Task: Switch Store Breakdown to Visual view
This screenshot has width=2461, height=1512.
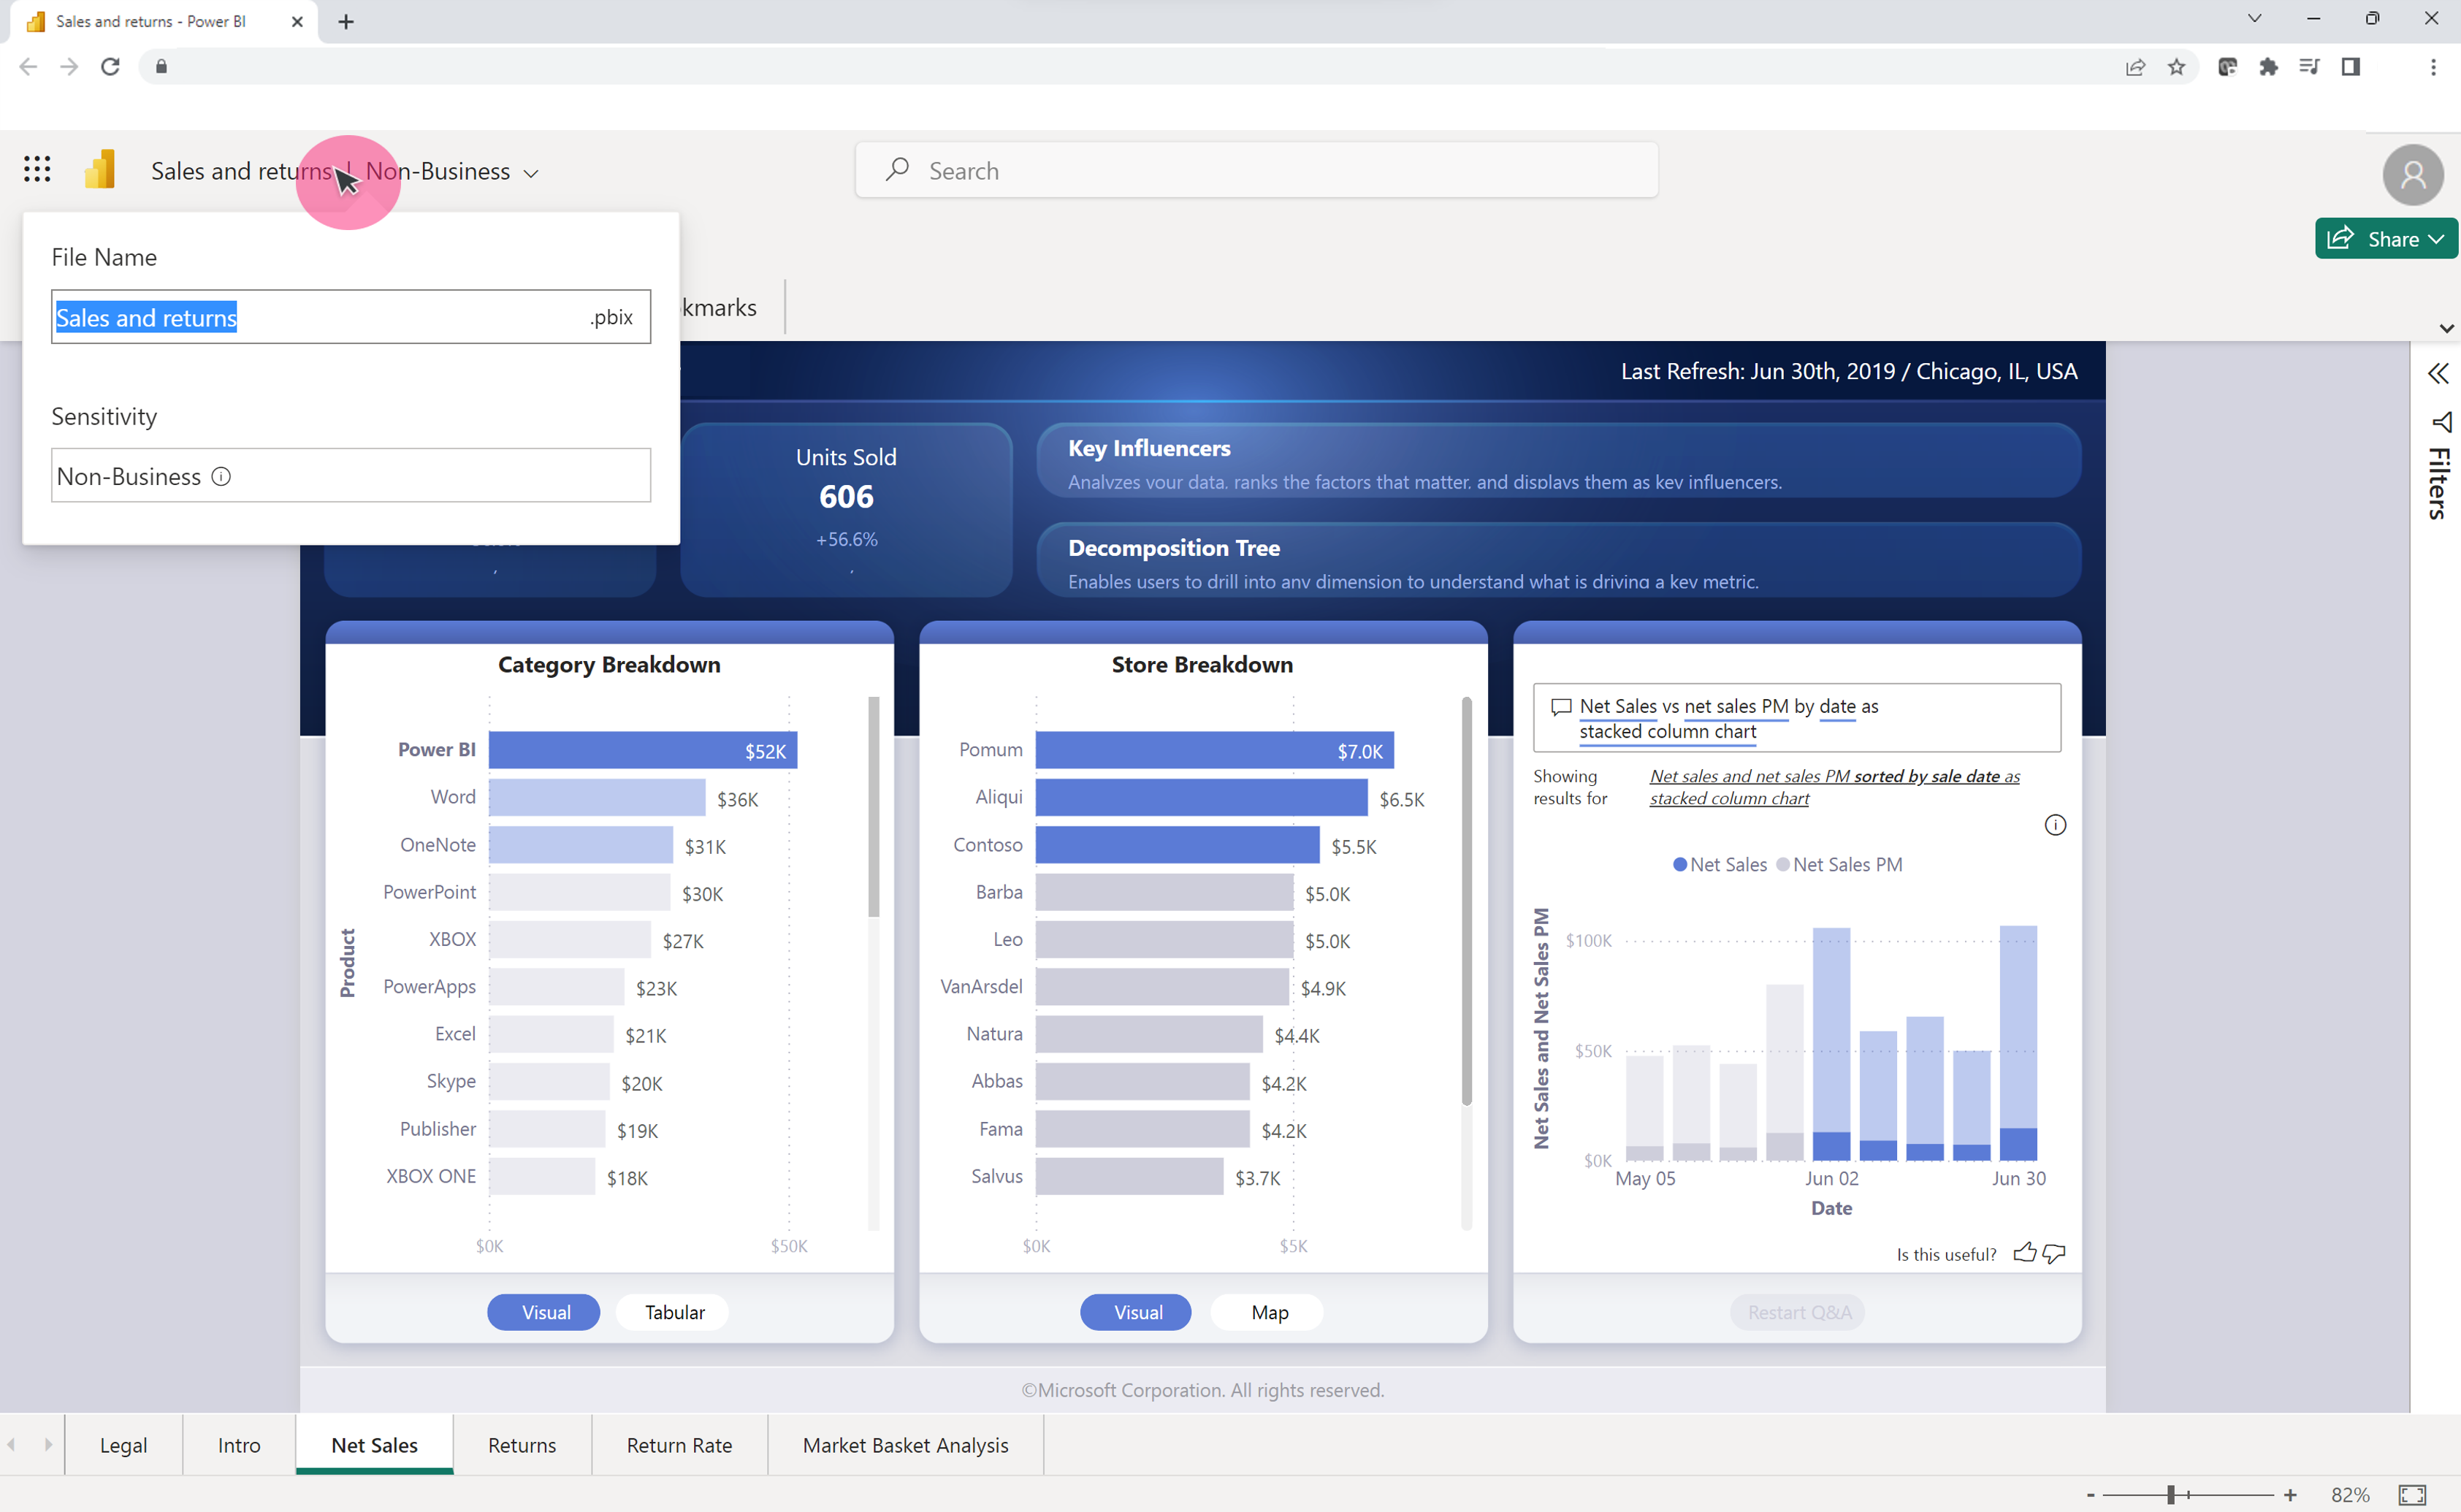Action: pos(1137,1312)
